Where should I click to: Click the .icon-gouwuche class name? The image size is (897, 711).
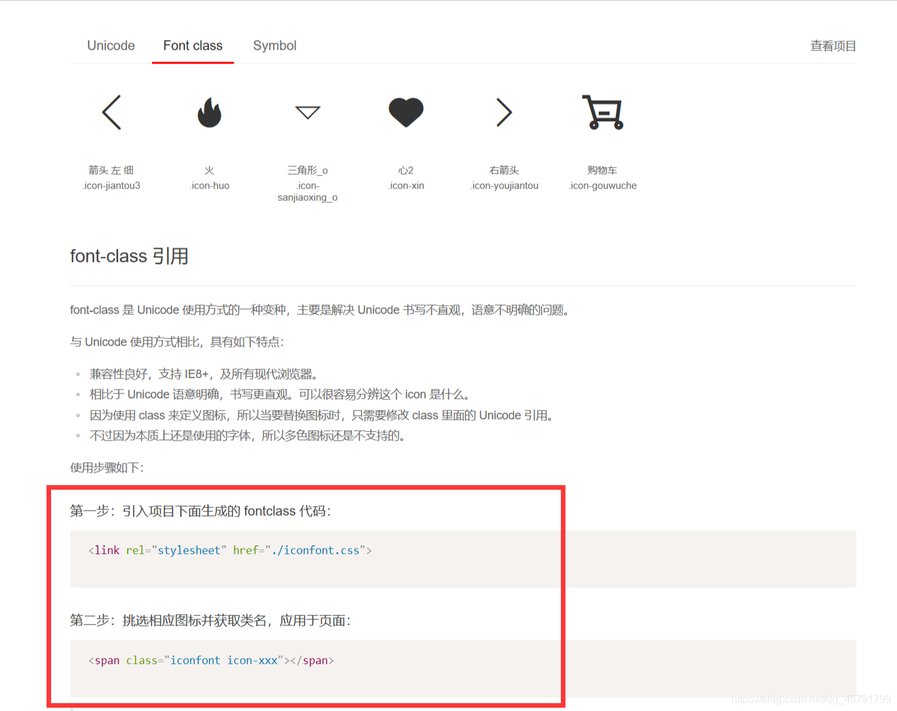coord(603,185)
